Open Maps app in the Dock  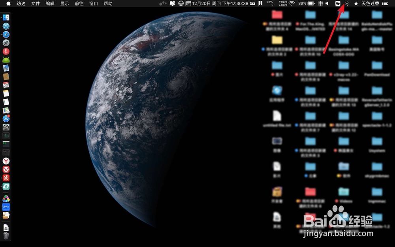[6, 110]
